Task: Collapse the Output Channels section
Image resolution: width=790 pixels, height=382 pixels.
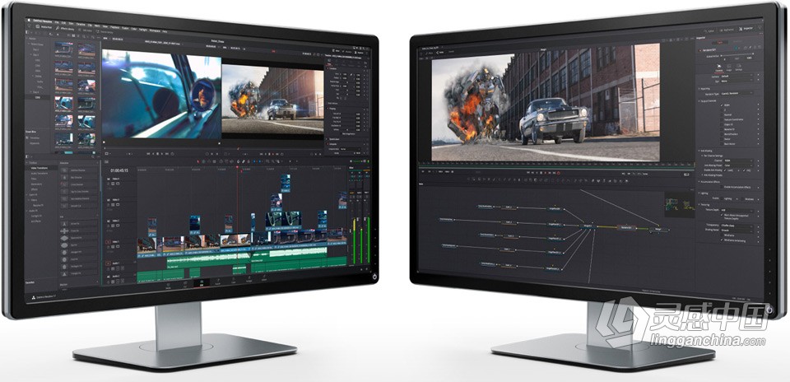Action: pos(699,100)
